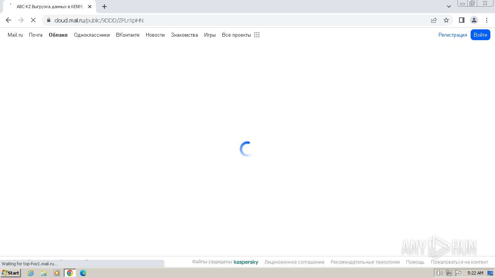Click the projects grid icon

tap(257, 35)
